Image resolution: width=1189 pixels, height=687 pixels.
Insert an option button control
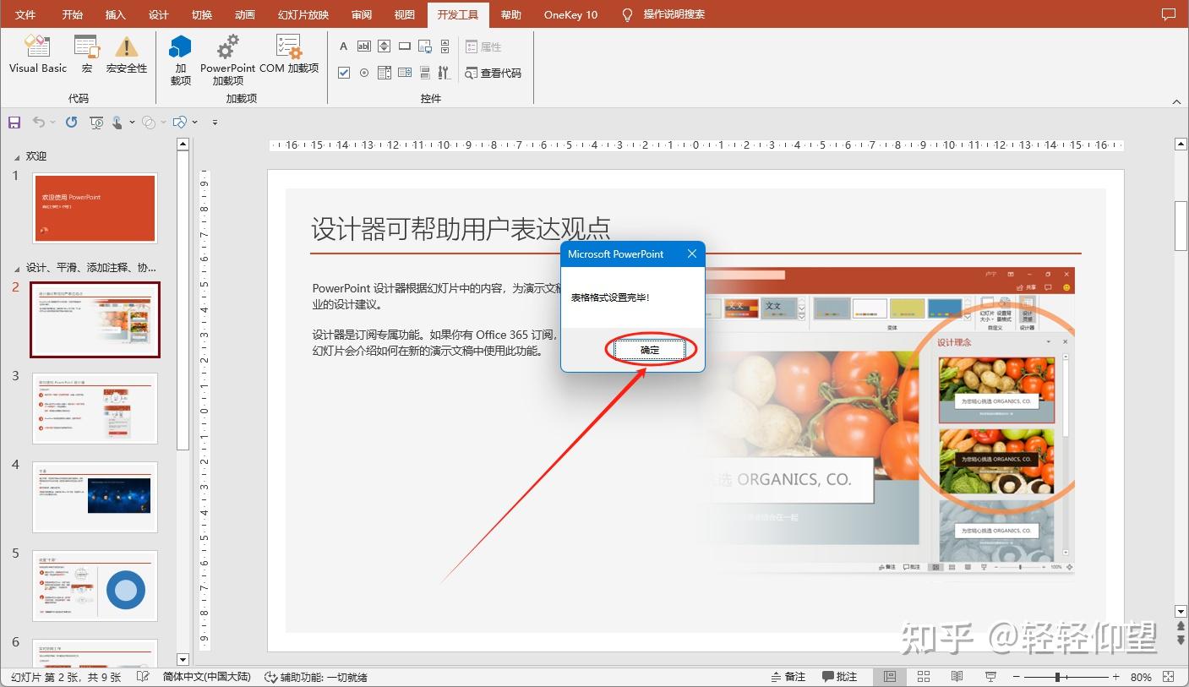click(x=364, y=73)
